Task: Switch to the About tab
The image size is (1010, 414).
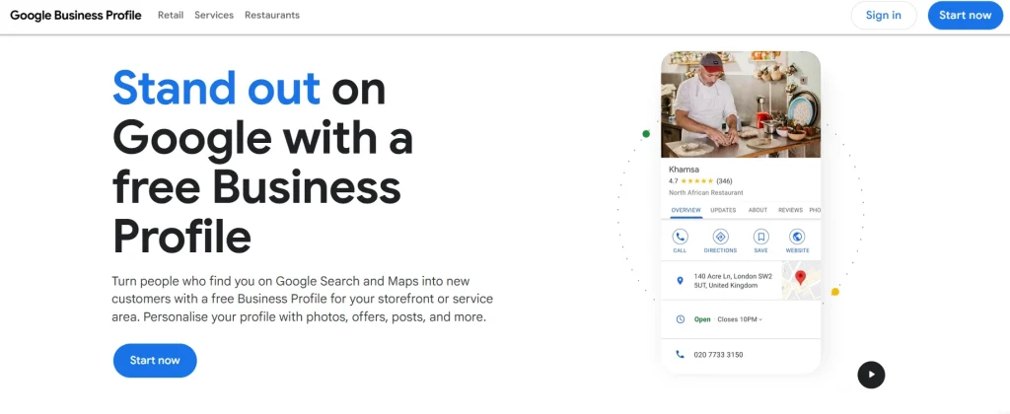Action: point(757,210)
